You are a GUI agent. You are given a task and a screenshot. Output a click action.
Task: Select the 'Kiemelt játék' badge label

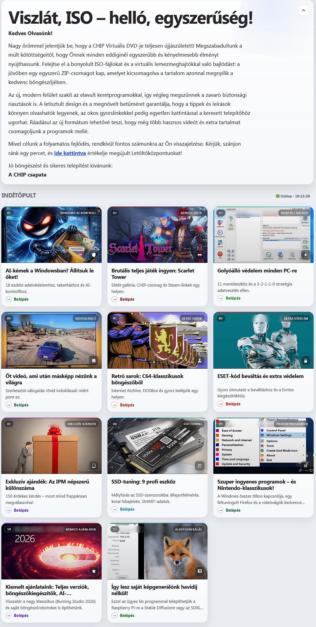point(191,213)
